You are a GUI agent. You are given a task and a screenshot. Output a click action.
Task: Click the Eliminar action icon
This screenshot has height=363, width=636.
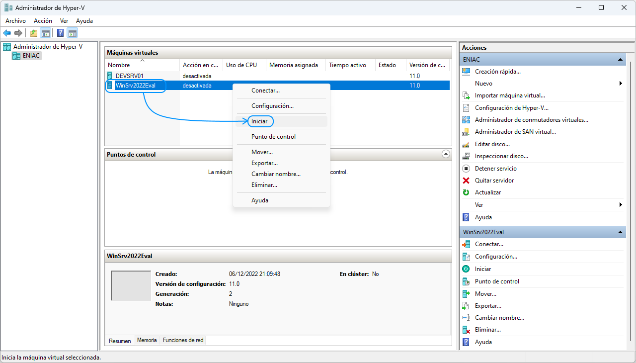click(x=466, y=330)
